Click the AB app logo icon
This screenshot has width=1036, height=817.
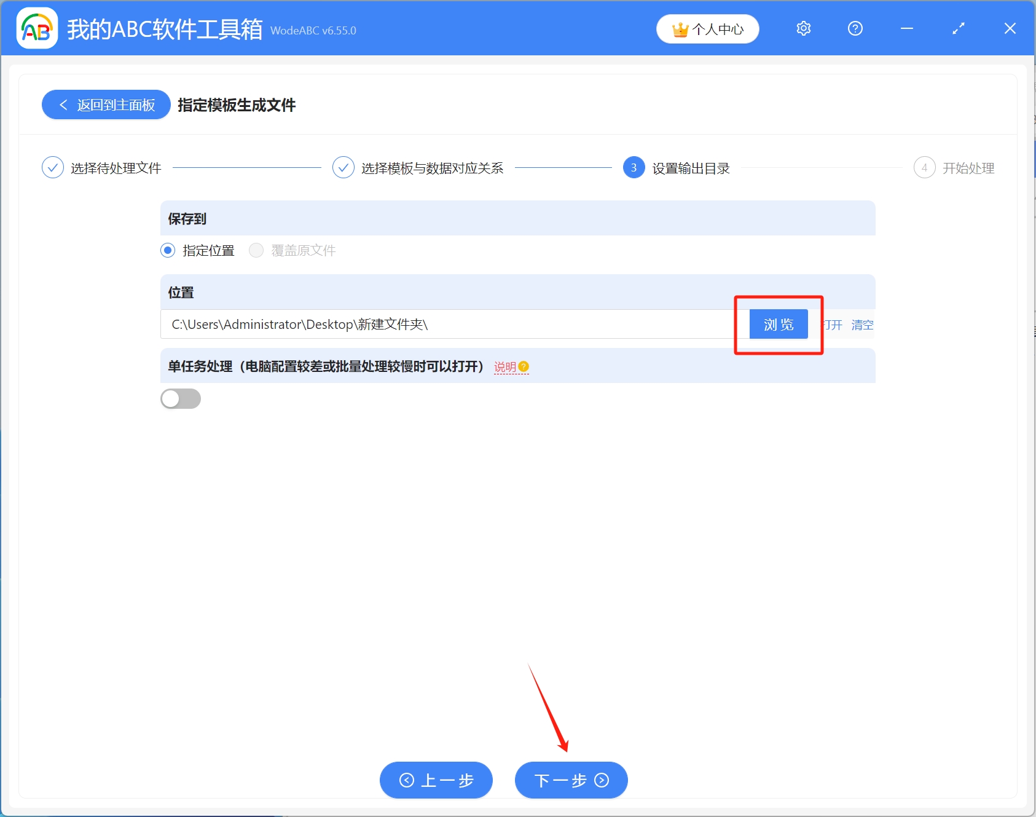36,28
